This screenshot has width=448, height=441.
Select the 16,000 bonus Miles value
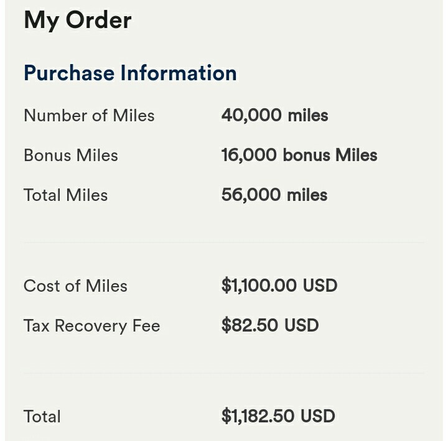click(x=299, y=155)
